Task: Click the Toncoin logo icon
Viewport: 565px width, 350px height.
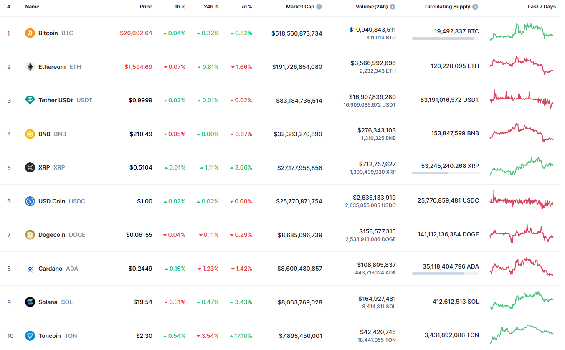Action: pos(30,336)
